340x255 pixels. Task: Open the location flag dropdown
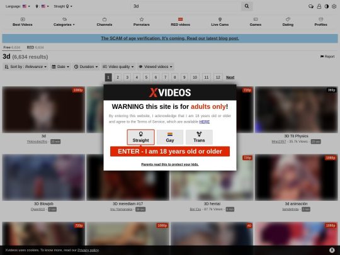[42, 6]
